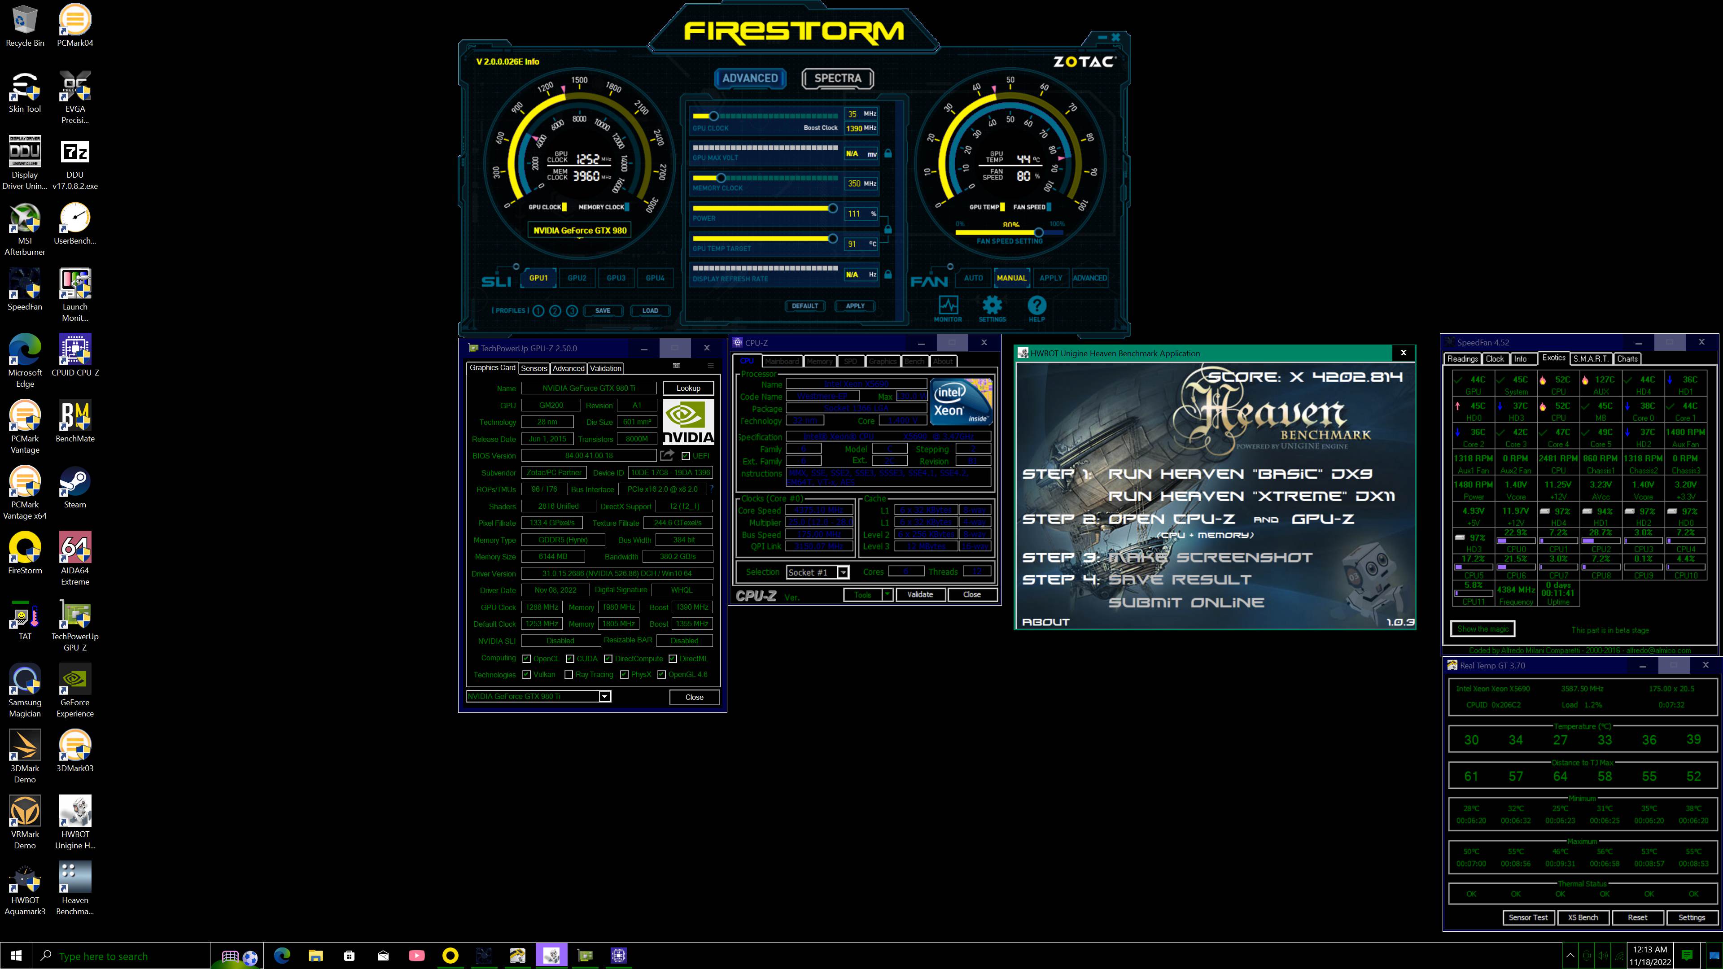
Task: Click the Lookup button in GPU-Z
Action: point(688,388)
